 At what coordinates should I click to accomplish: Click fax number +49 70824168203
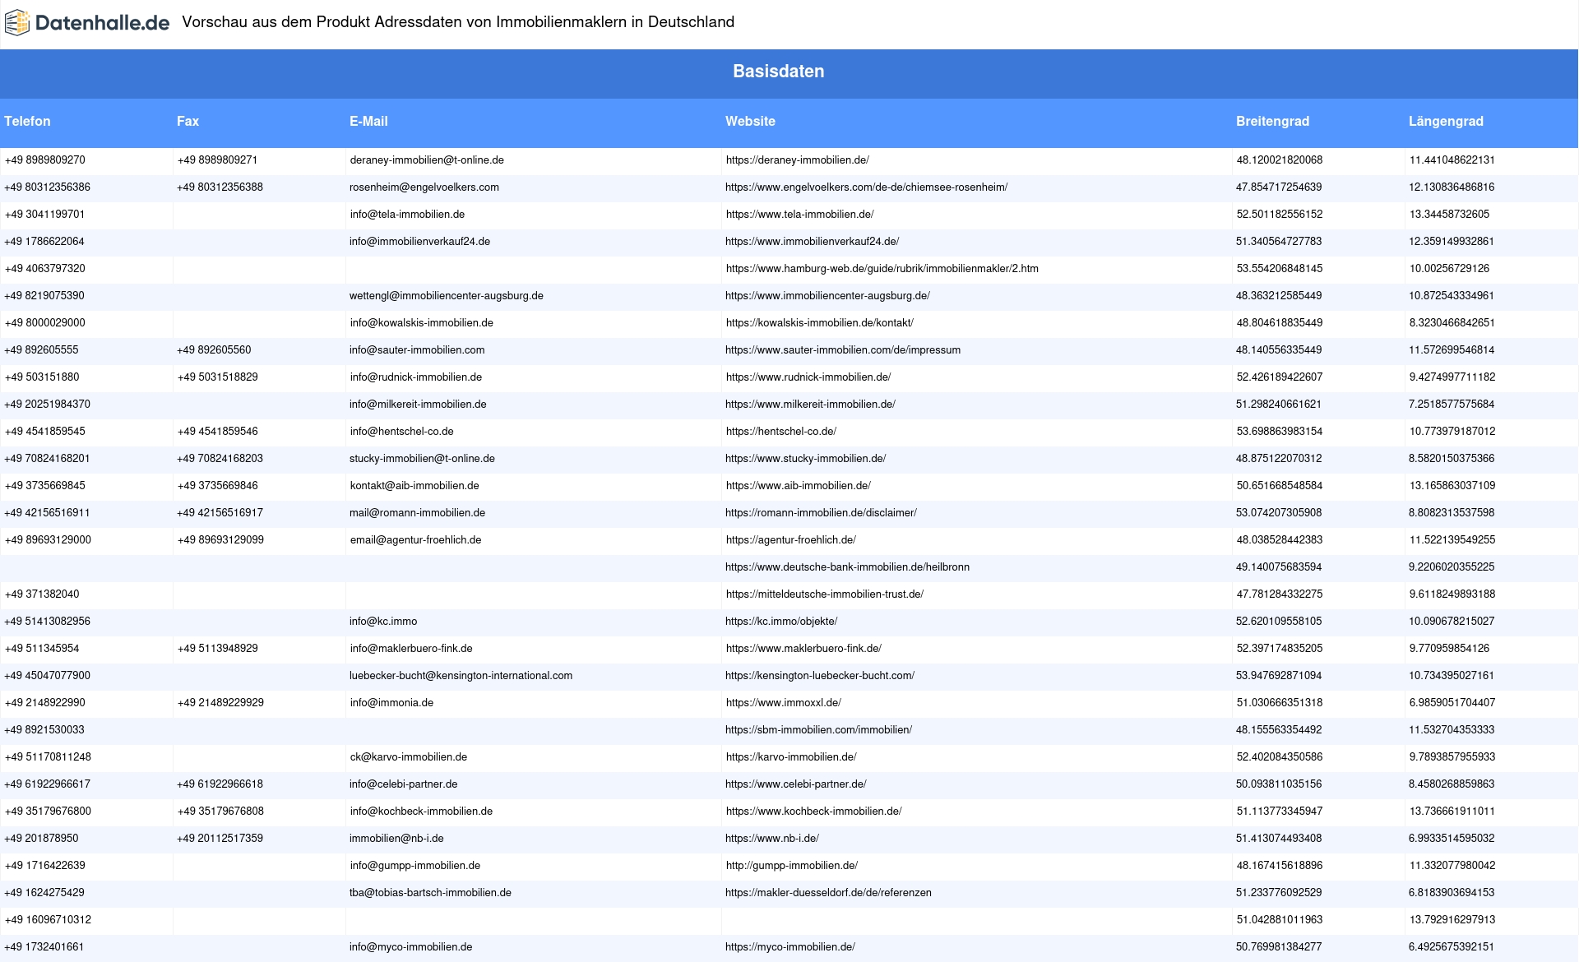[220, 459]
